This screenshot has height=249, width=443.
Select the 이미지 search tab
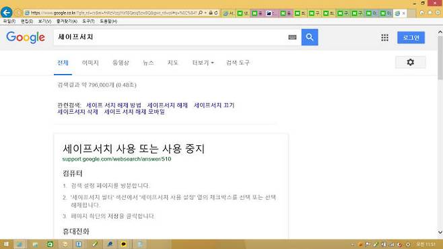(x=90, y=63)
